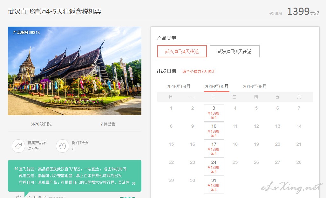This screenshot has height=198, width=326.
Task: Click the 特卖产品不退不换 policy text
Action: click(x=37, y=145)
